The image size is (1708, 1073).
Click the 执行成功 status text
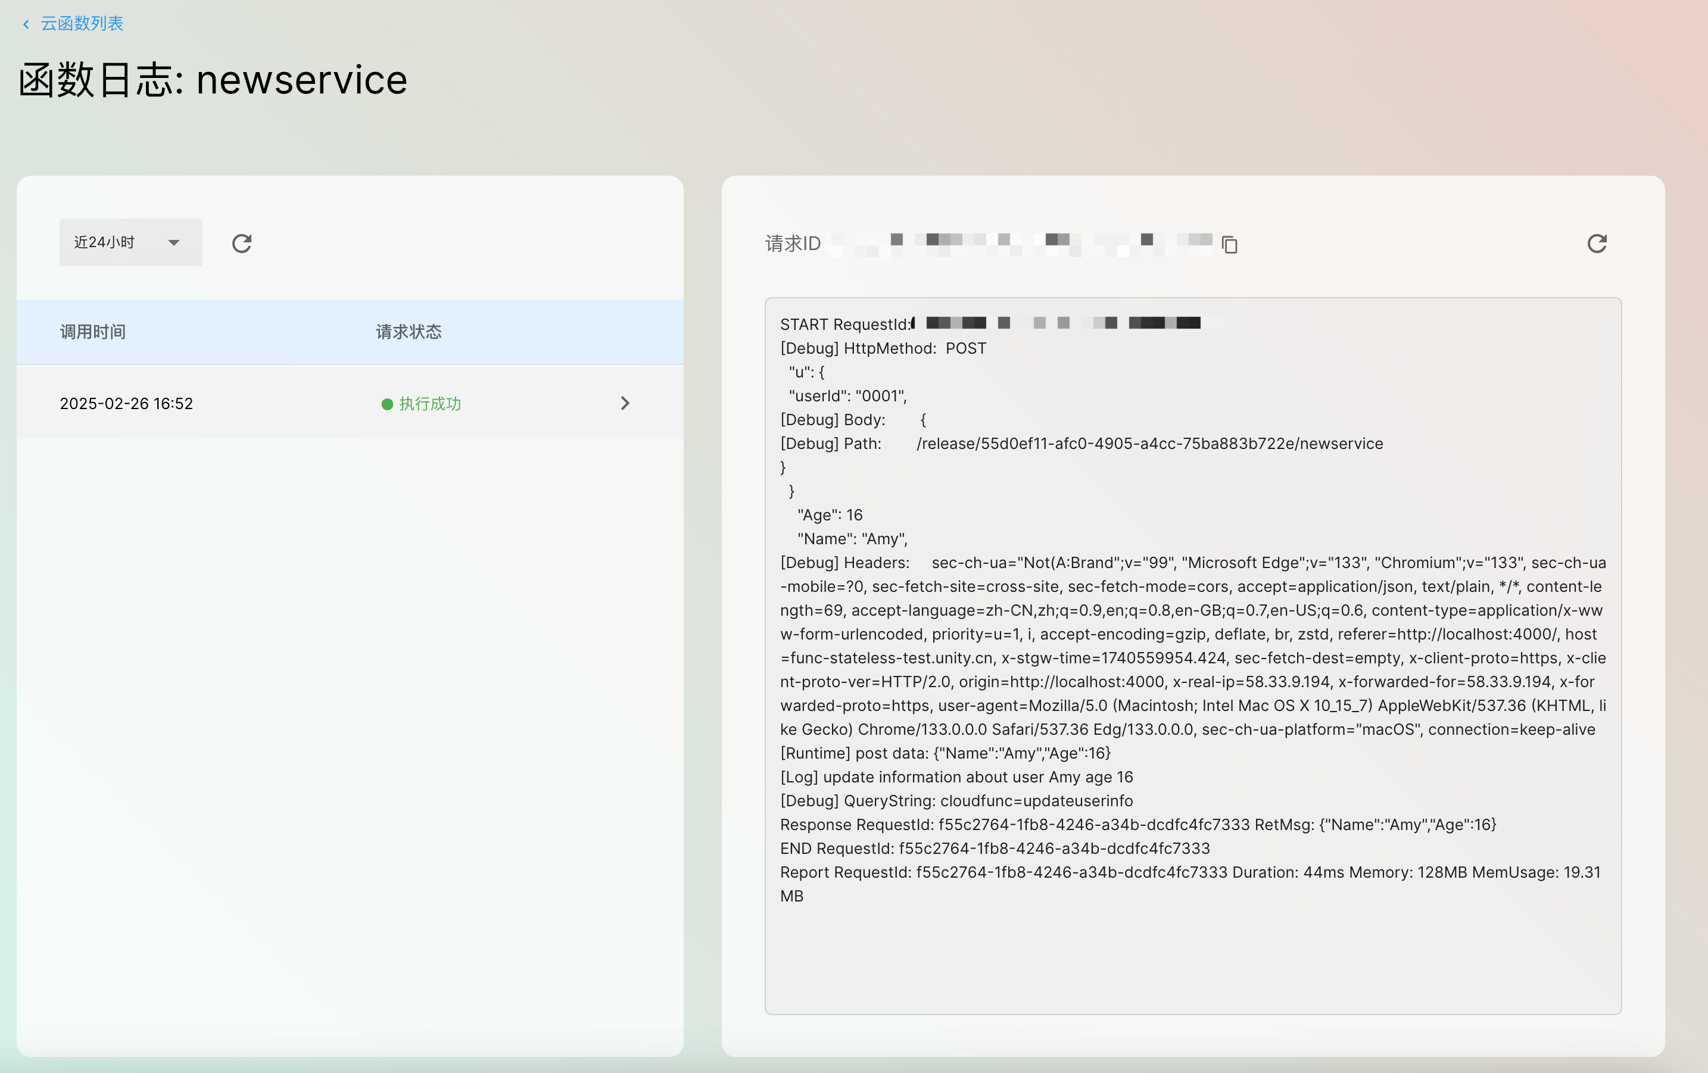click(x=430, y=404)
